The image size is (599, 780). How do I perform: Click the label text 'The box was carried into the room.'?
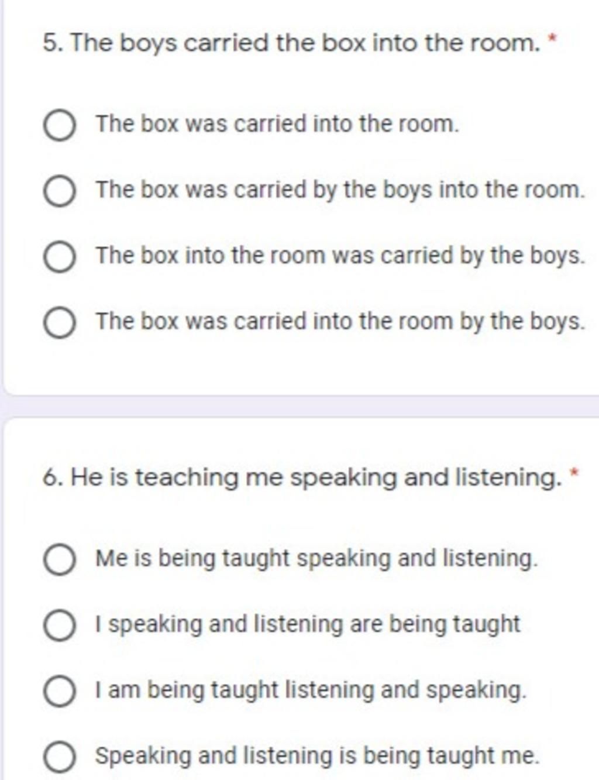point(277,124)
